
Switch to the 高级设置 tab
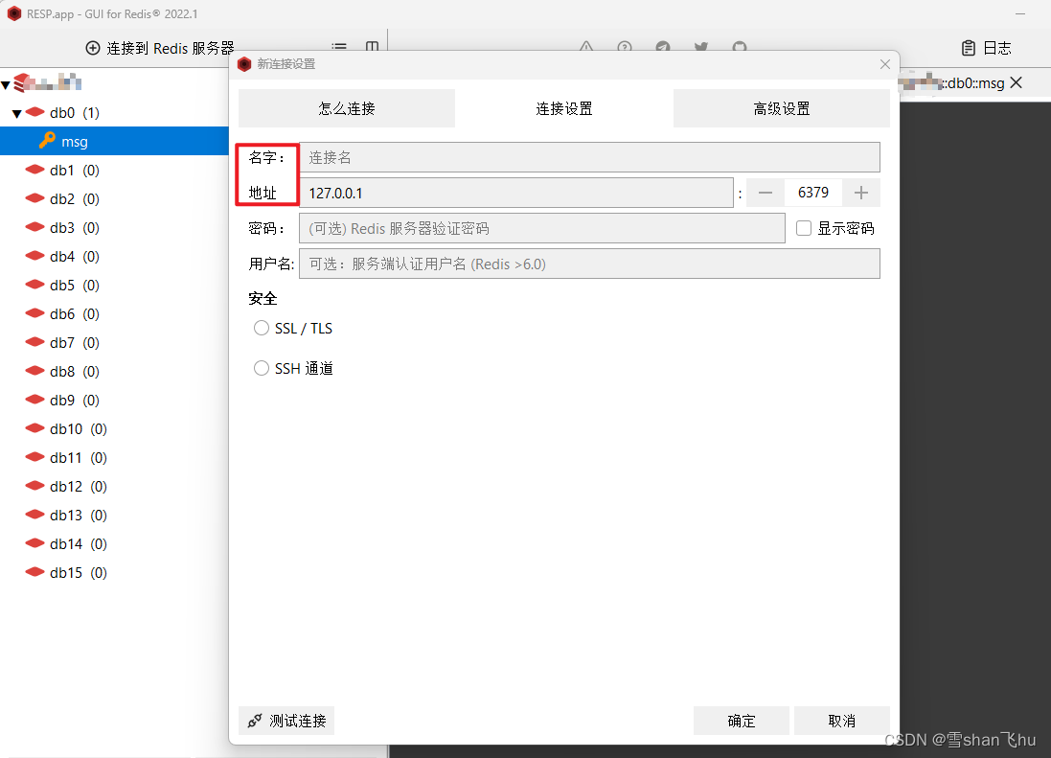click(781, 108)
